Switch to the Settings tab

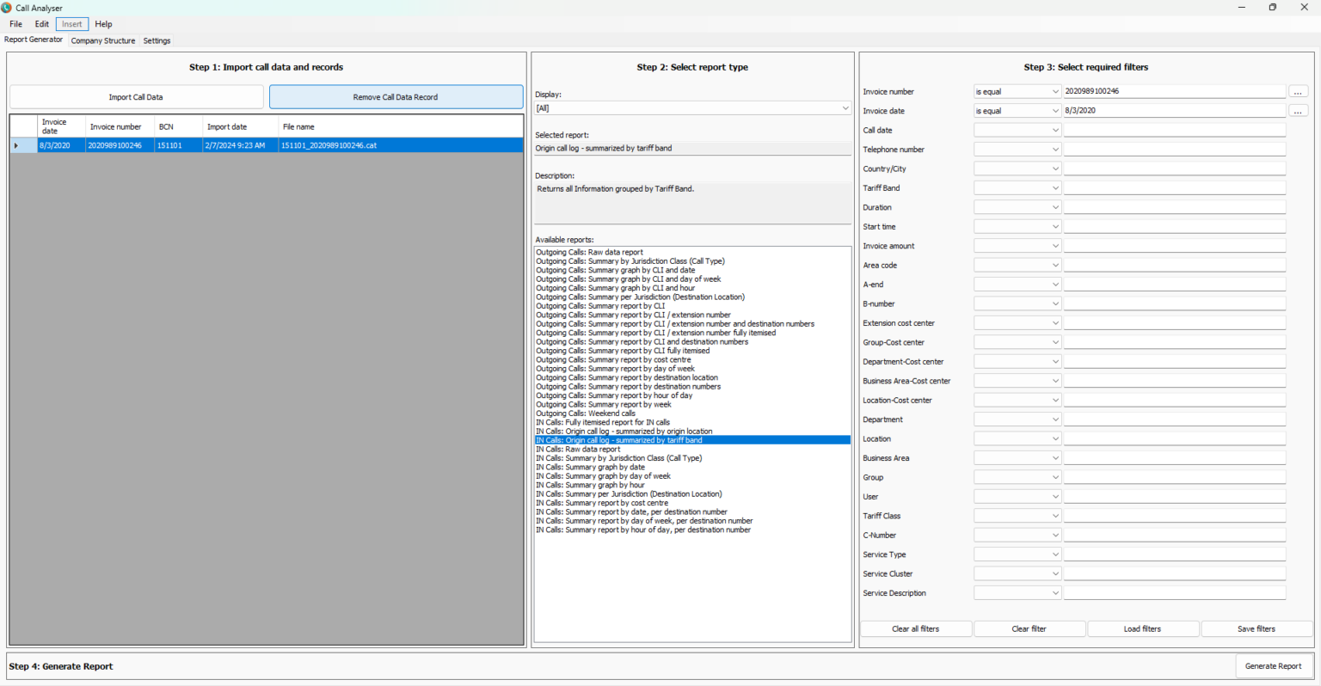click(x=157, y=40)
